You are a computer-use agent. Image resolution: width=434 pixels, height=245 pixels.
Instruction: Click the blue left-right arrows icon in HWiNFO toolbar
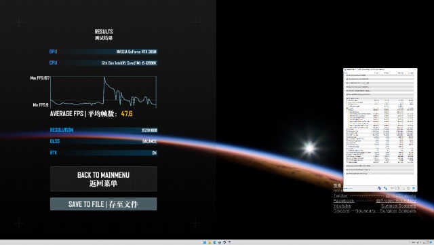point(379,188)
